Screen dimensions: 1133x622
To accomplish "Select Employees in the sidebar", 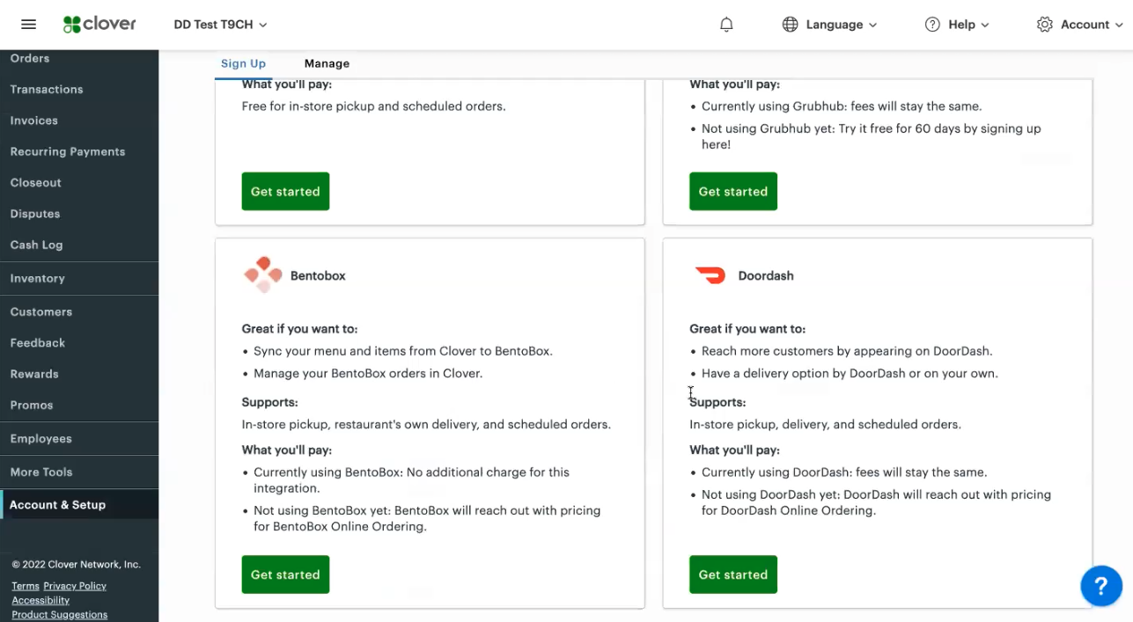I will 41,437.
